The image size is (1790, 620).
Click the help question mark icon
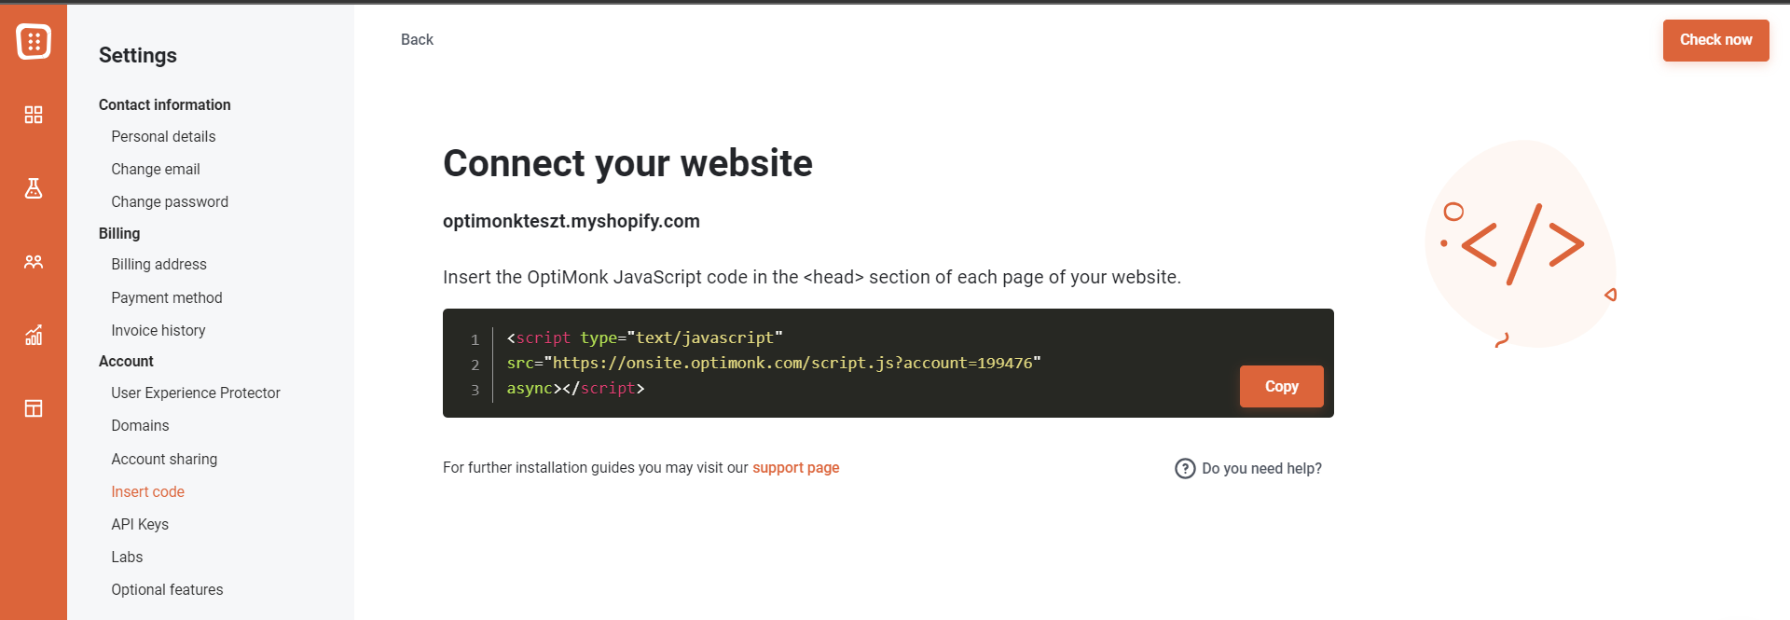tap(1185, 468)
